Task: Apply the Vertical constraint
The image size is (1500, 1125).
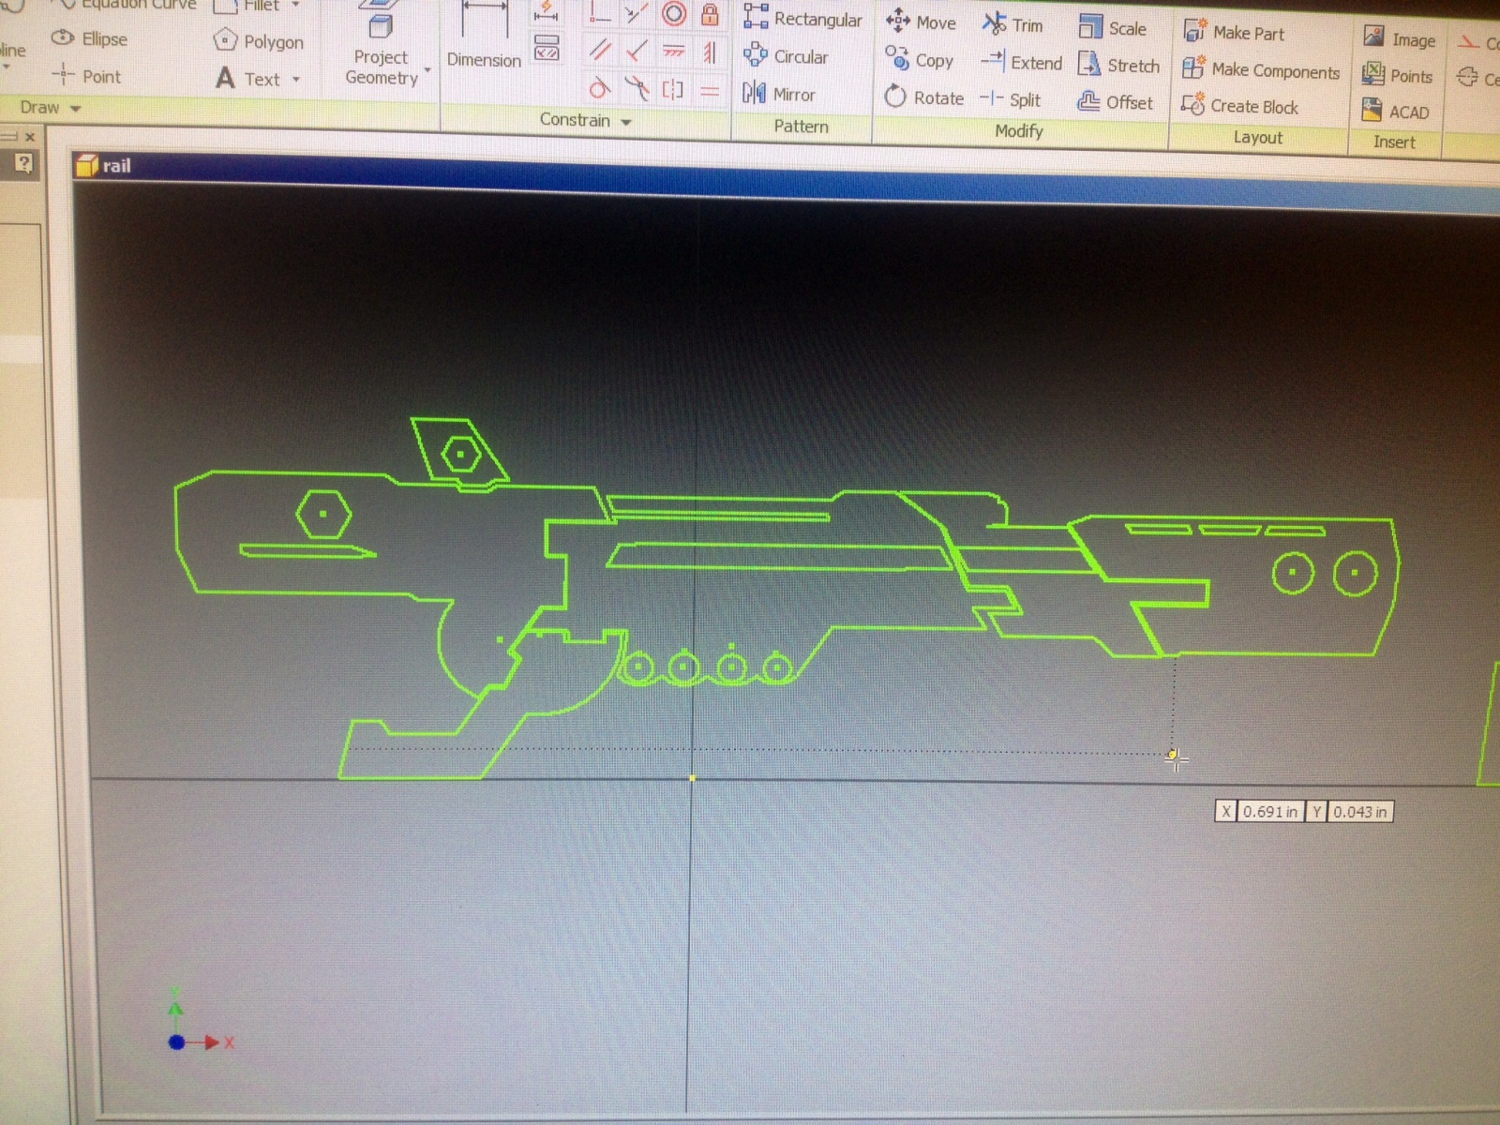Action: (x=710, y=52)
